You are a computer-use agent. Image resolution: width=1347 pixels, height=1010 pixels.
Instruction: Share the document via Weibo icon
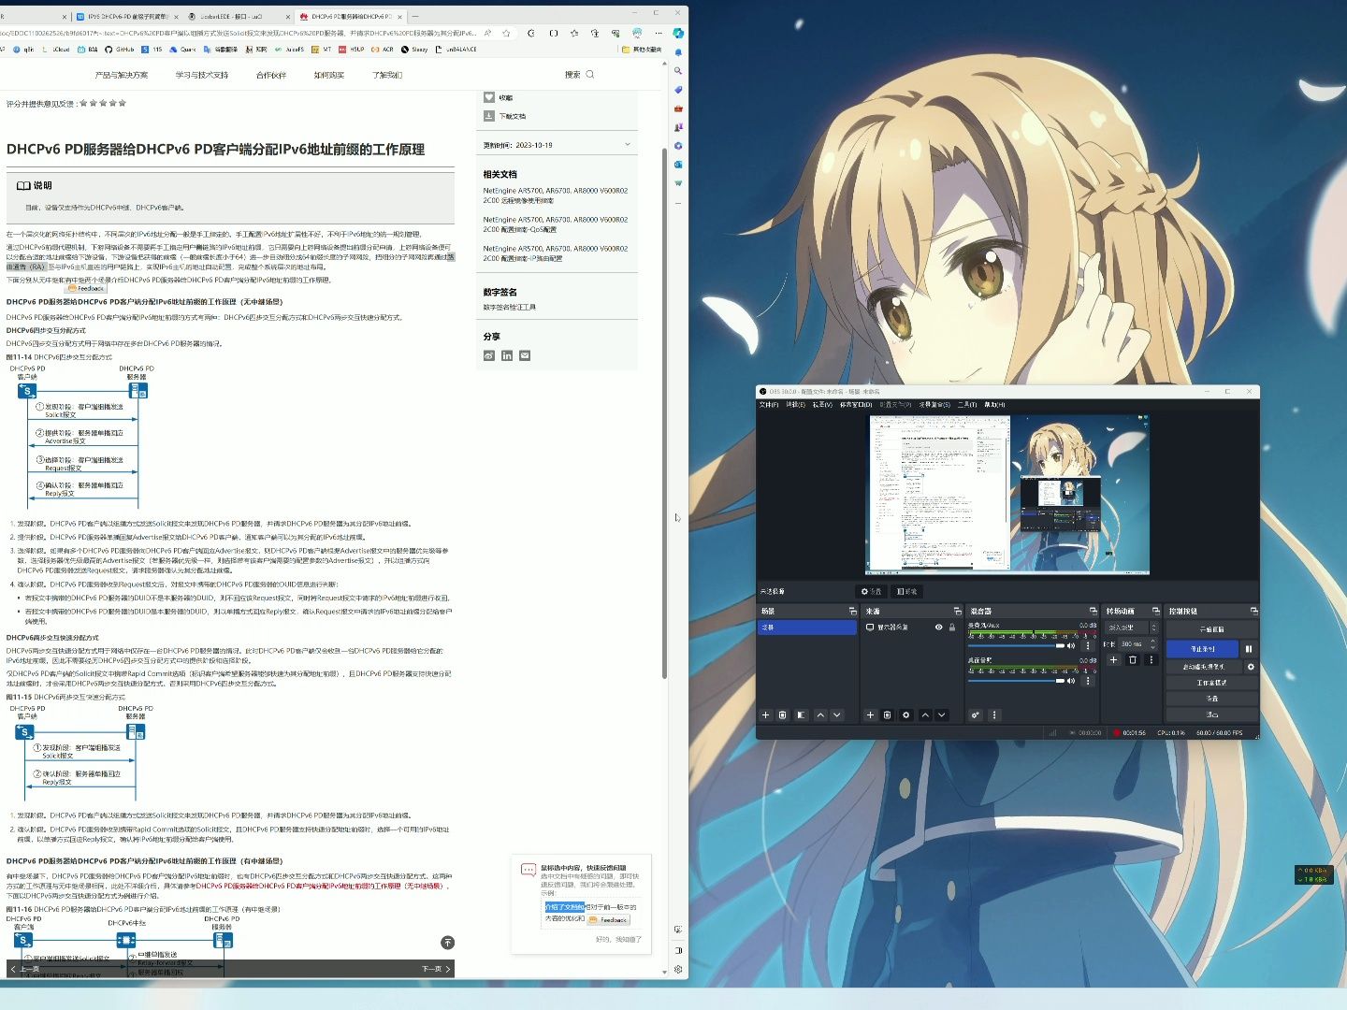[x=488, y=355]
